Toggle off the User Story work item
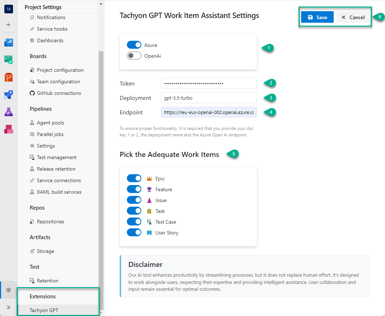The width and height of the screenshot is (385, 316). (134, 232)
